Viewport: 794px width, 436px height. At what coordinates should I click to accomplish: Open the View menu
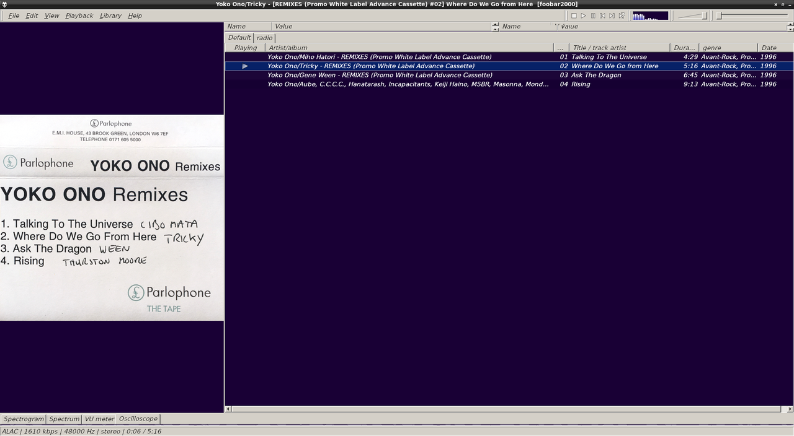coord(51,15)
